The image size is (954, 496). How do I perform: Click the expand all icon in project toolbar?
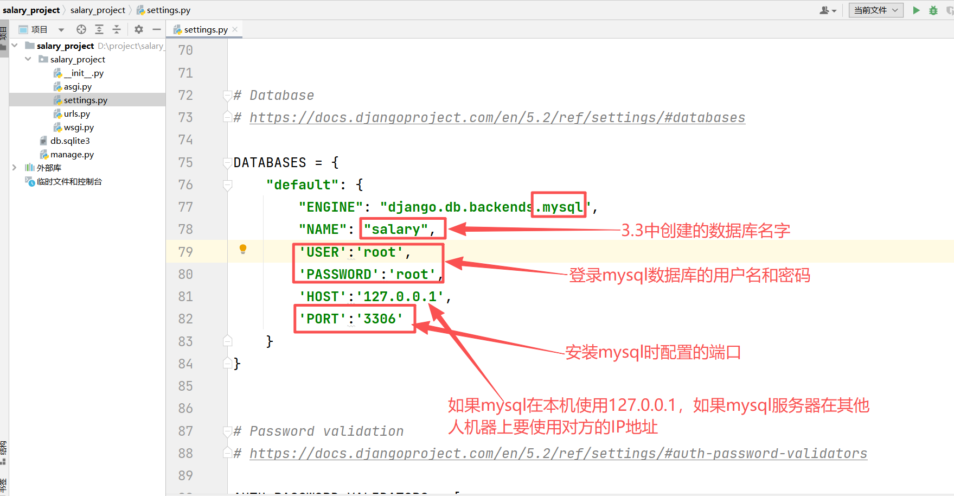point(99,29)
